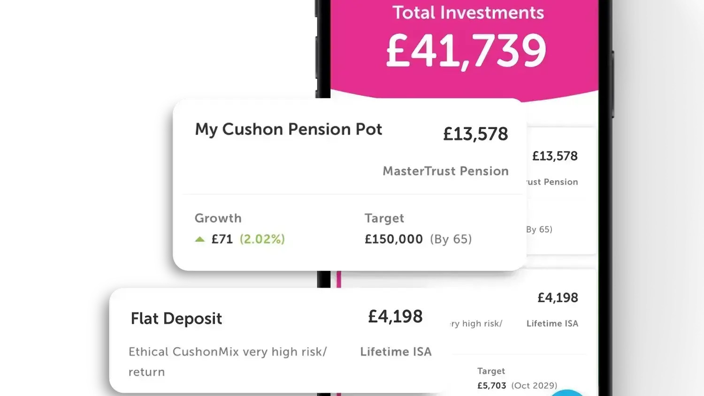704x396 pixels.
Task: Click the pink bar beside the phone card
Action: pyautogui.click(x=339, y=280)
